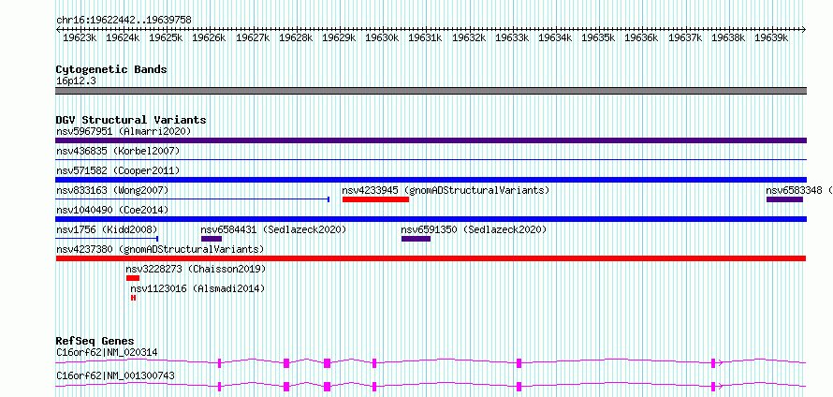This screenshot has height=397, width=833.
Task: Click NM_001300743 exon below the 19628k position
Action: 286,387
